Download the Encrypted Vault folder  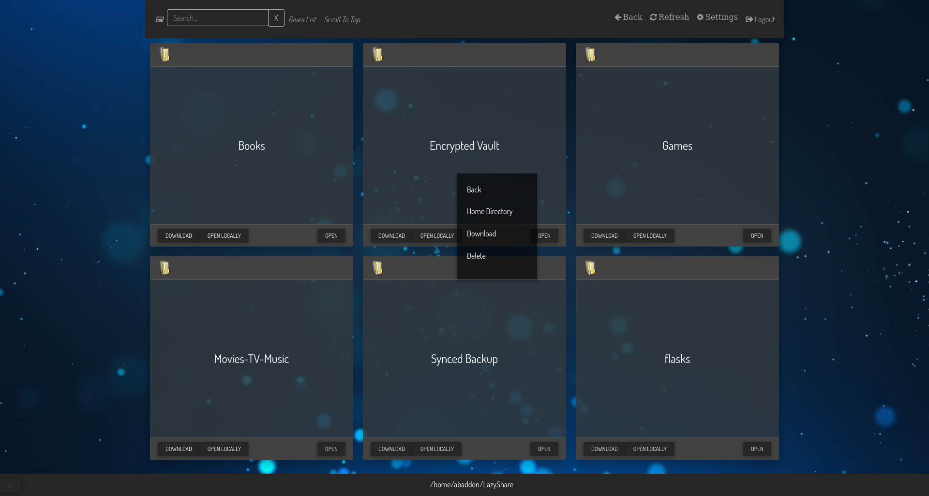pyautogui.click(x=391, y=236)
